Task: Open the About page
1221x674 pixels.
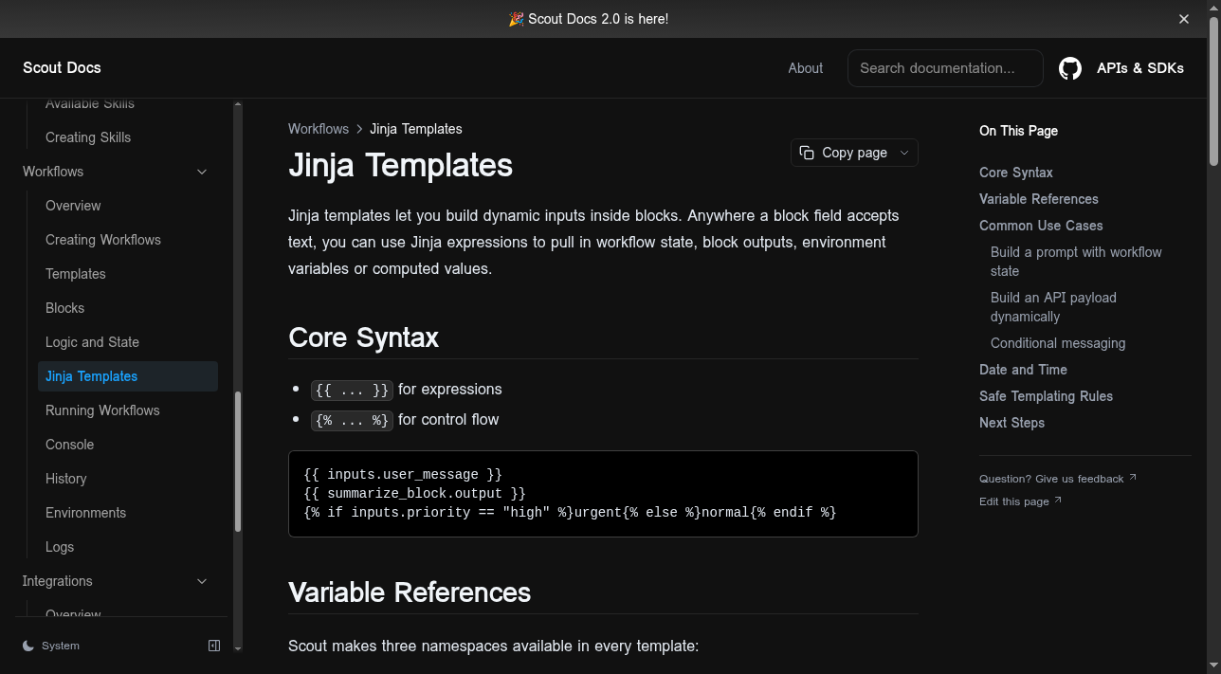Action: click(806, 68)
